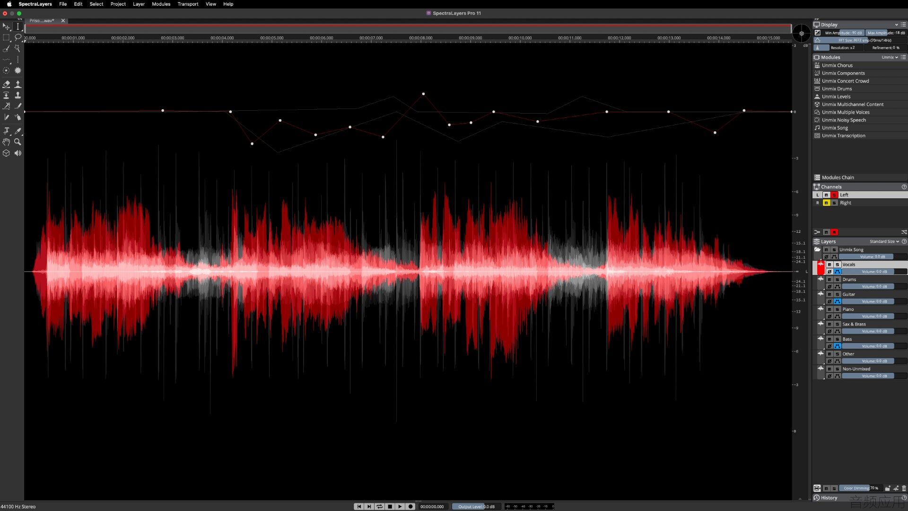Expand the Modules Chain panel
Image resolution: width=908 pixels, height=511 pixels.
click(839, 177)
